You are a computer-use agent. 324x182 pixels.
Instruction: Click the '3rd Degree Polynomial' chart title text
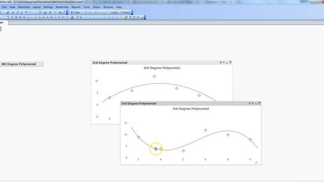click(x=191, y=109)
